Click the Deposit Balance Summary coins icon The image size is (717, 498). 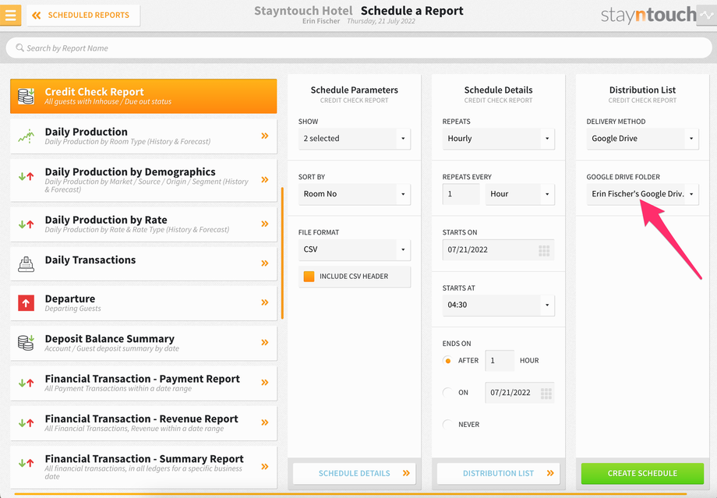[26, 342]
